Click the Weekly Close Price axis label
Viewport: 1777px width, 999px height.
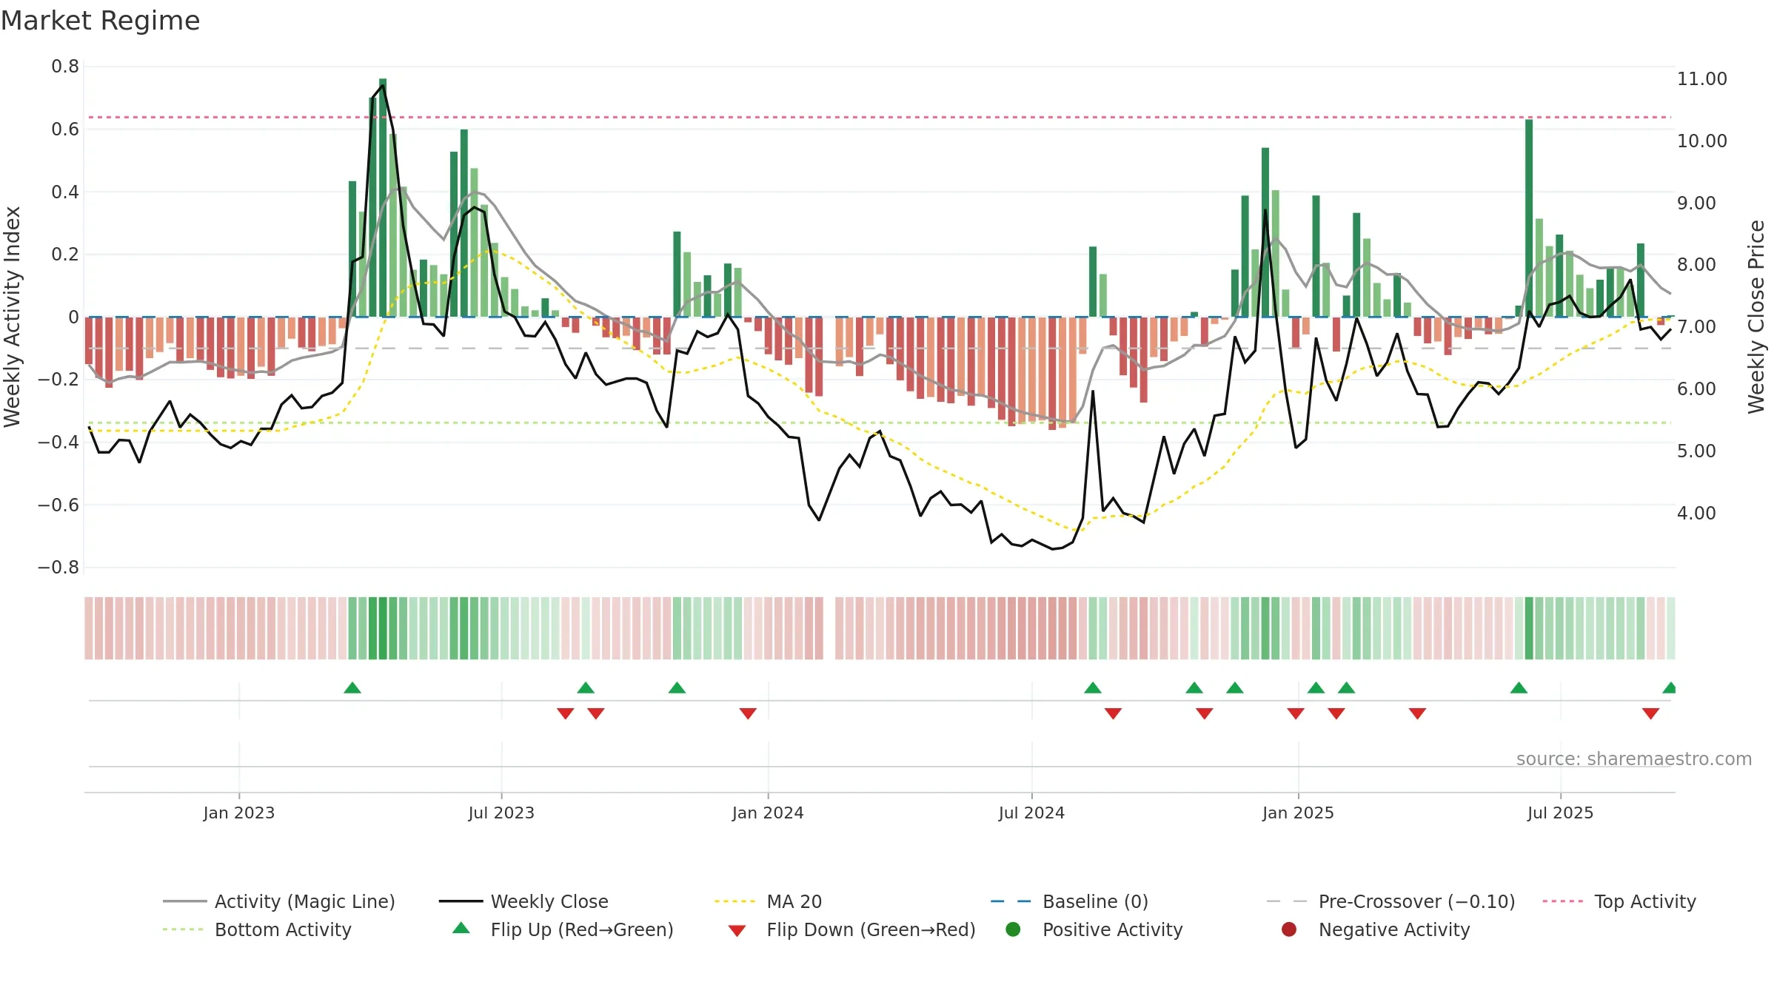(1756, 317)
